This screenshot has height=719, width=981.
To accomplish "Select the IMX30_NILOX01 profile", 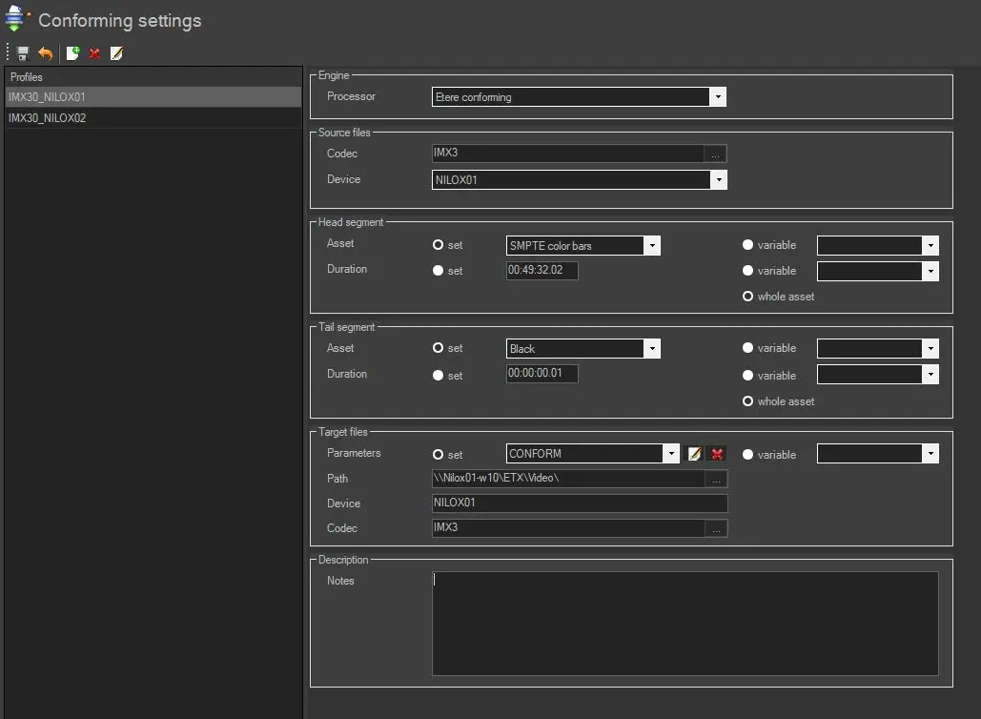I will click(153, 97).
